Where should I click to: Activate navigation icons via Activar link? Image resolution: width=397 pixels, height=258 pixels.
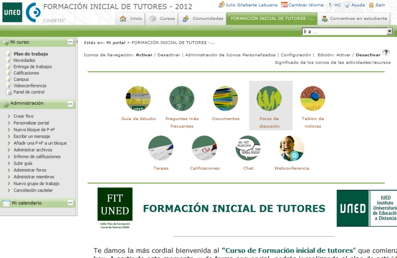144,55
